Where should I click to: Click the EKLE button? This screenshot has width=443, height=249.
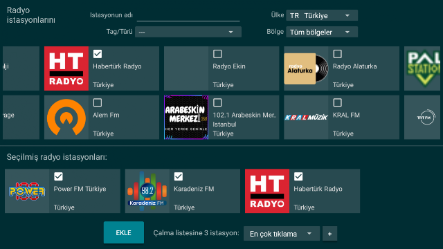click(x=124, y=232)
